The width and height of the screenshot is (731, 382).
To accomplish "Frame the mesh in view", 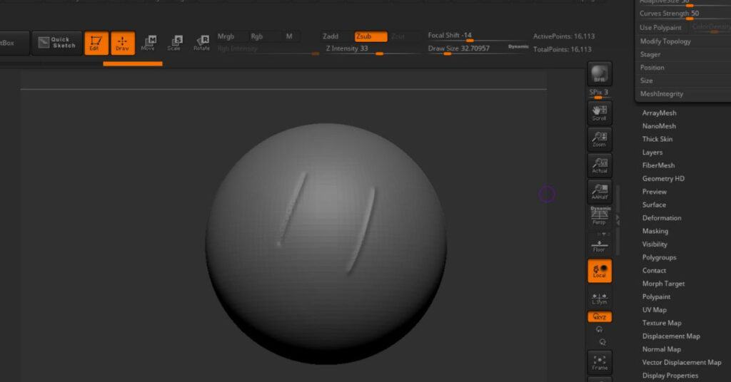I will (x=600, y=363).
